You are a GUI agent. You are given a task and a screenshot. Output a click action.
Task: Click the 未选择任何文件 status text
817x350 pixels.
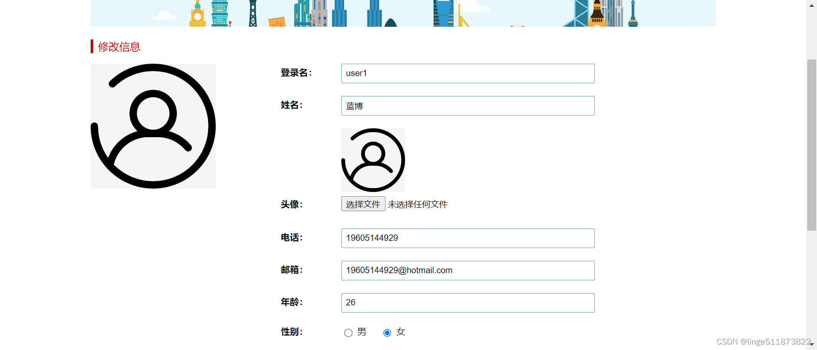pos(417,204)
